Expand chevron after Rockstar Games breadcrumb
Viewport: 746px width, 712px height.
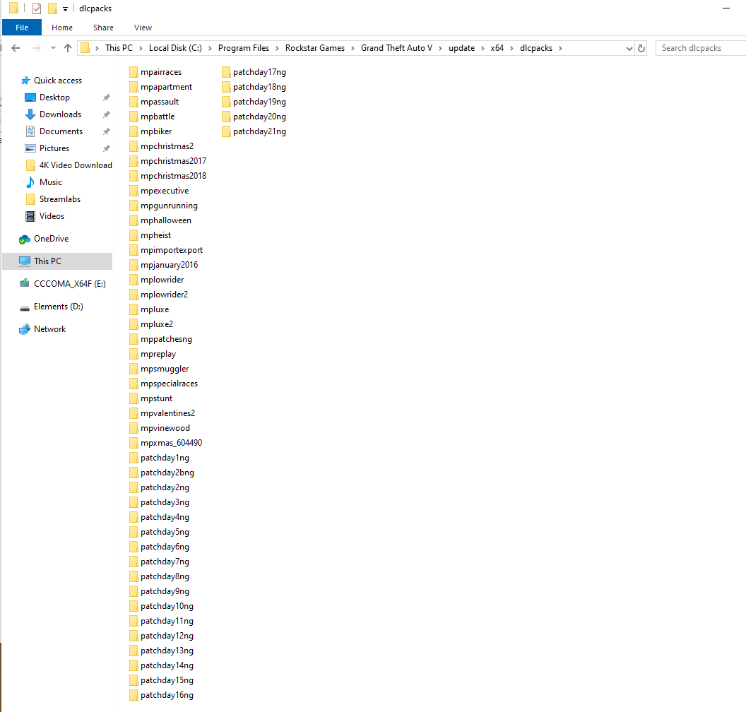pos(353,48)
